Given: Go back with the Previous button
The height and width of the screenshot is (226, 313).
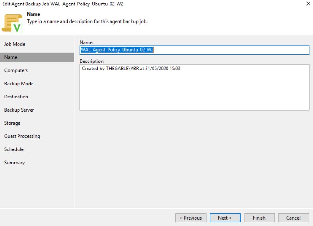Looking at the screenshot, I should [191, 218].
